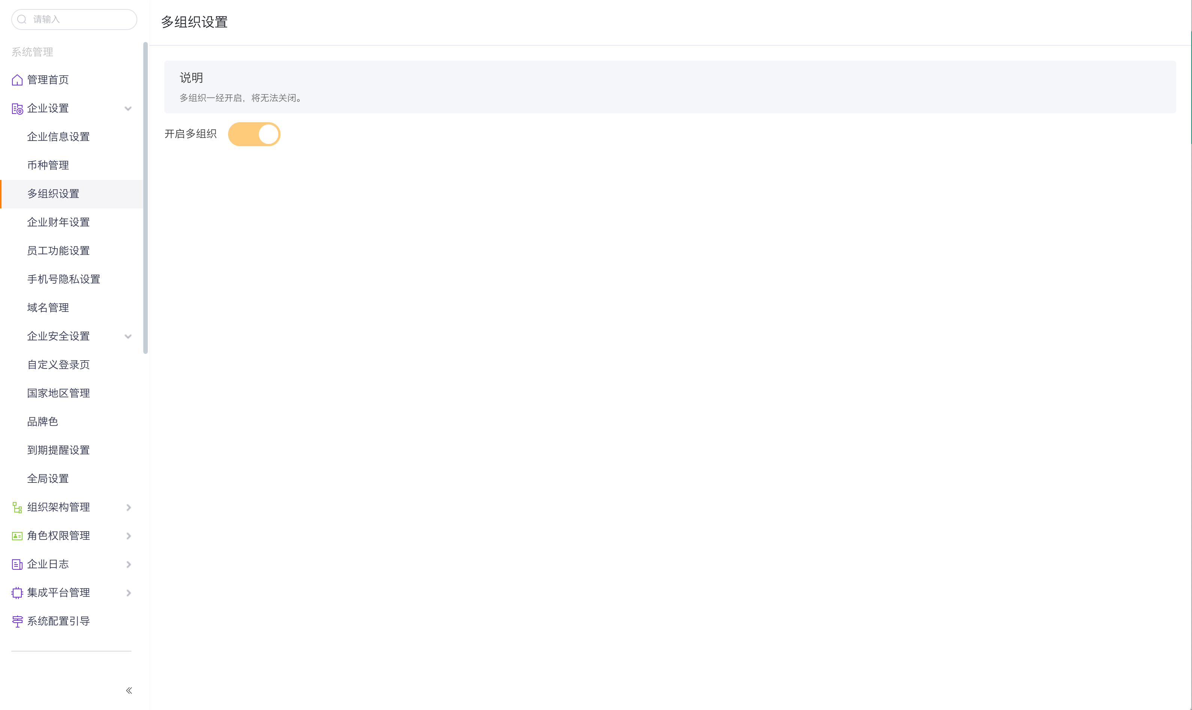Collapse the 企业设置 chevron
The width and height of the screenshot is (1192, 710).
(x=128, y=109)
